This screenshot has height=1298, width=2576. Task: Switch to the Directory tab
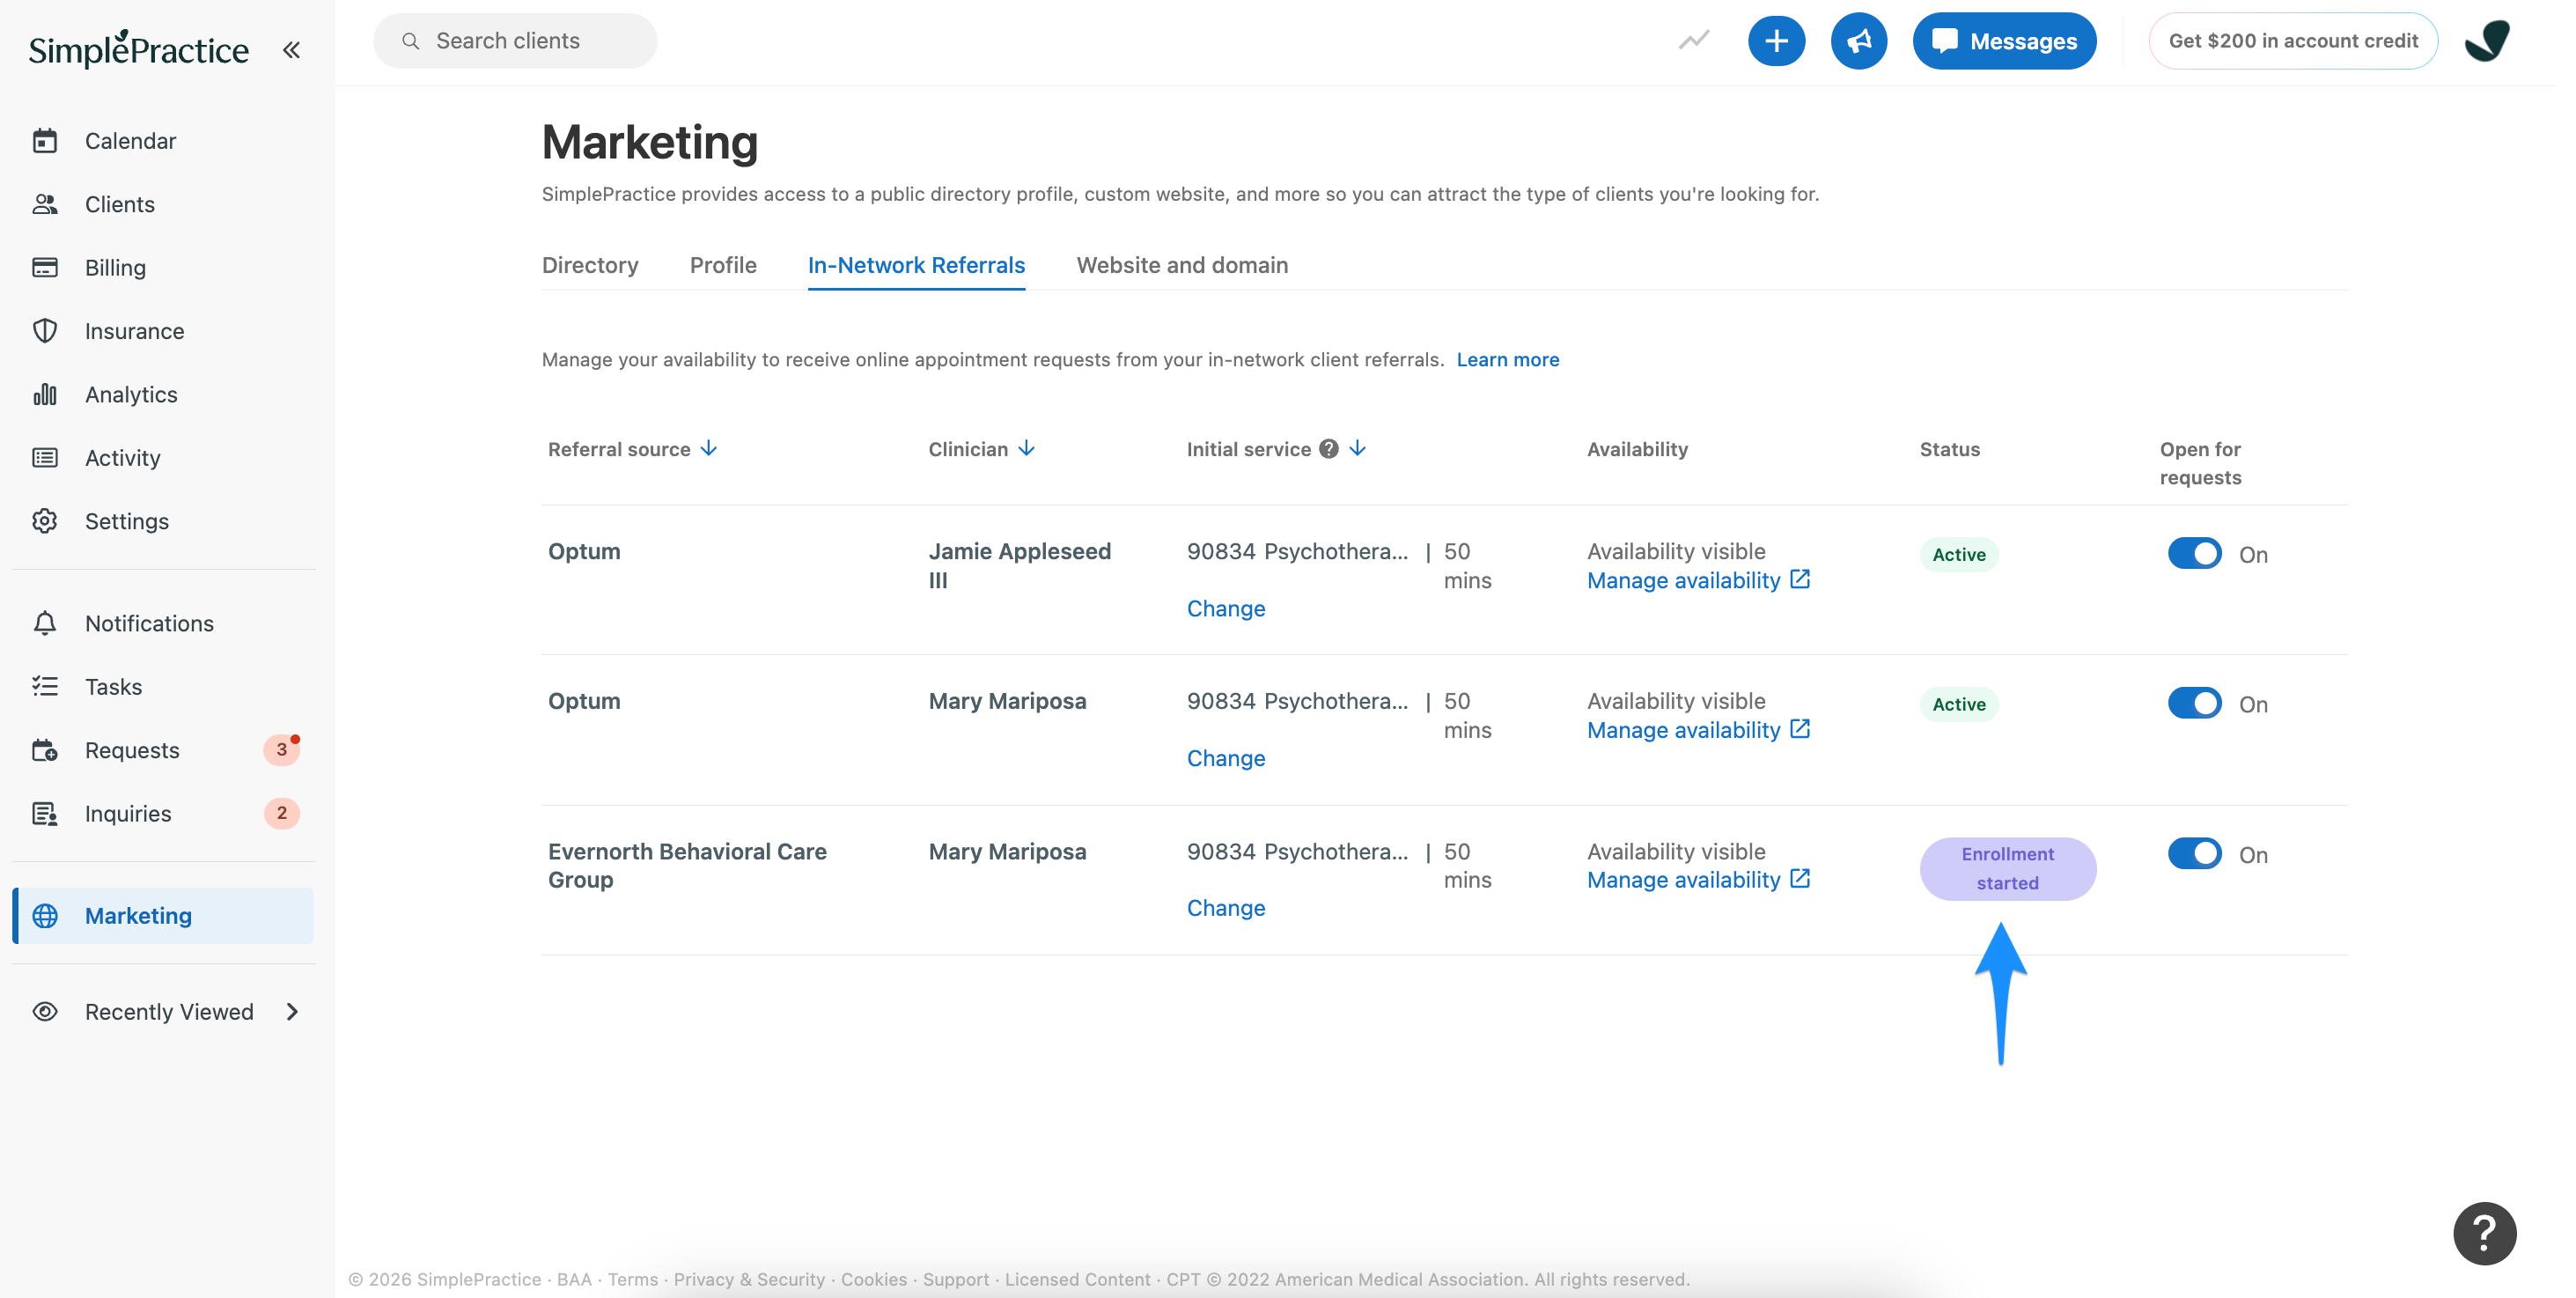pos(590,265)
